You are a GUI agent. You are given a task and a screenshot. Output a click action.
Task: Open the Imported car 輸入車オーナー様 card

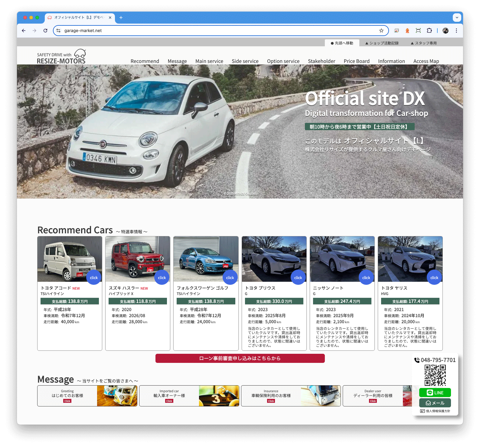(189, 396)
